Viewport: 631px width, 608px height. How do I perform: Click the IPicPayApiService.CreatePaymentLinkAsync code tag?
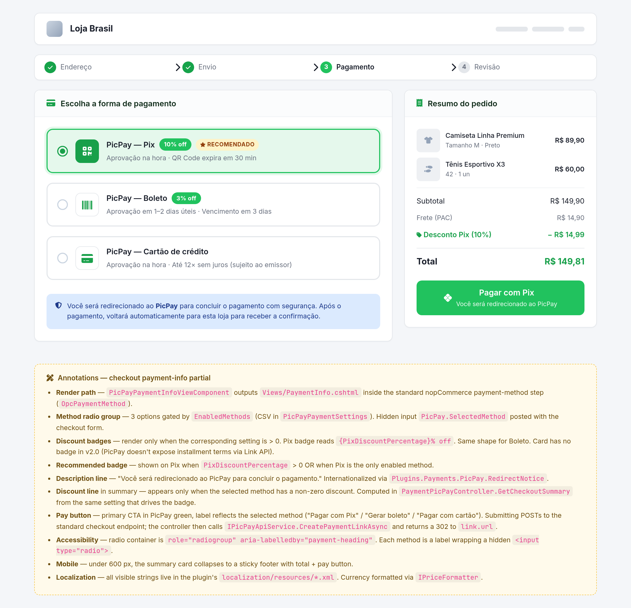pyautogui.click(x=307, y=527)
